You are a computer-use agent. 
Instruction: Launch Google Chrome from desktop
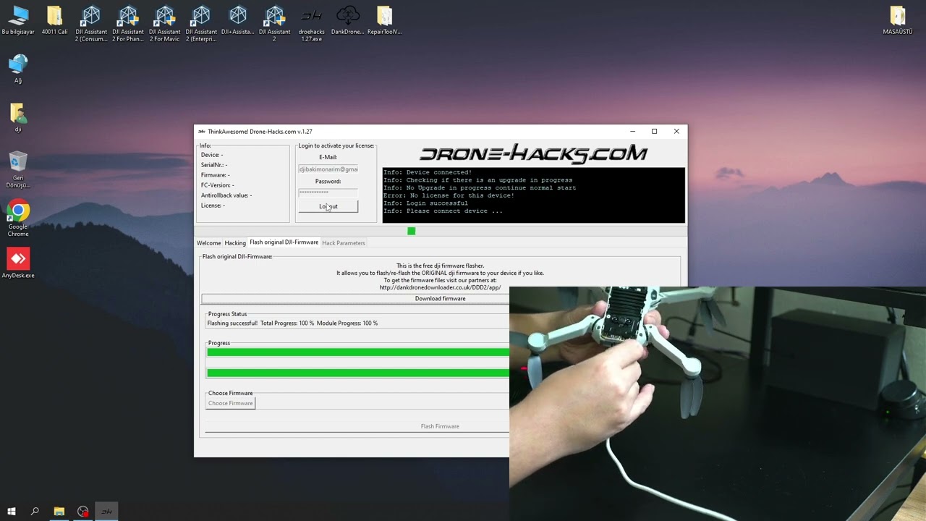(18, 219)
